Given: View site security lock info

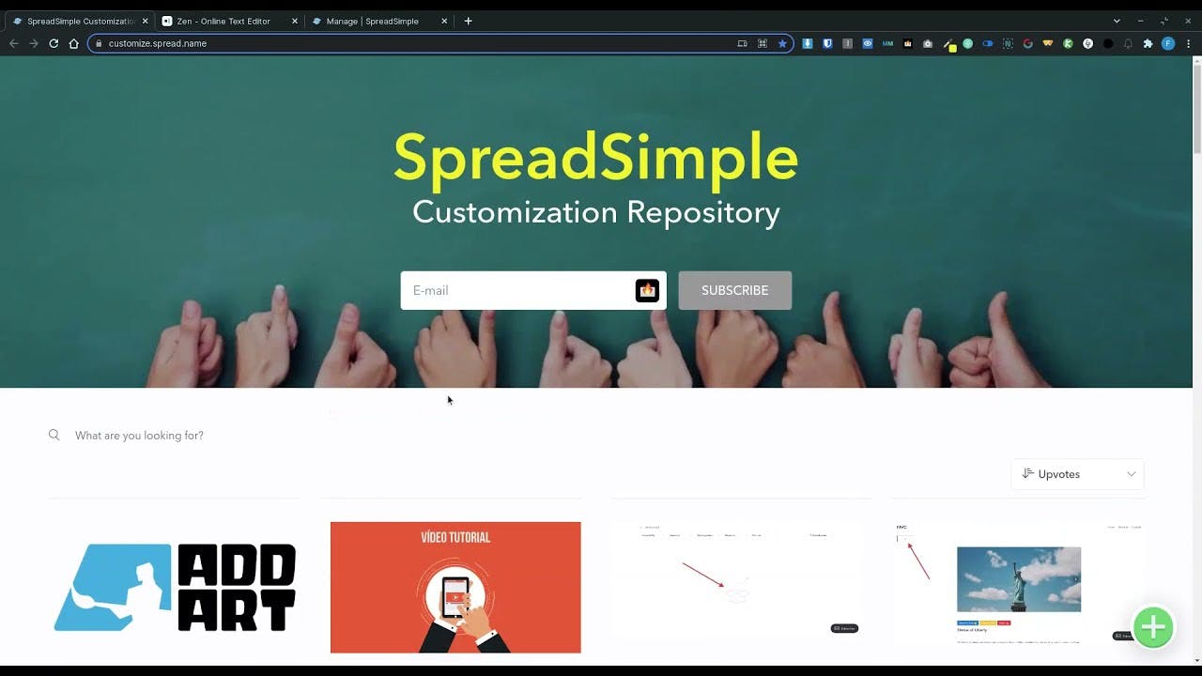Looking at the screenshot, I should pos(98,43).
